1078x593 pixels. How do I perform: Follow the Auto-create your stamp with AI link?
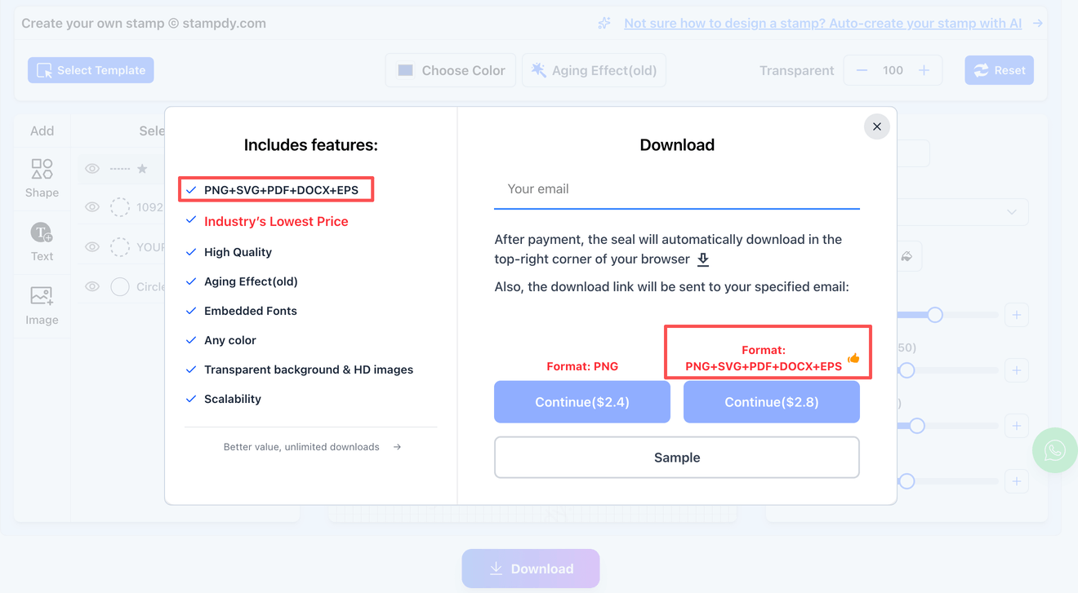point(823,23)
